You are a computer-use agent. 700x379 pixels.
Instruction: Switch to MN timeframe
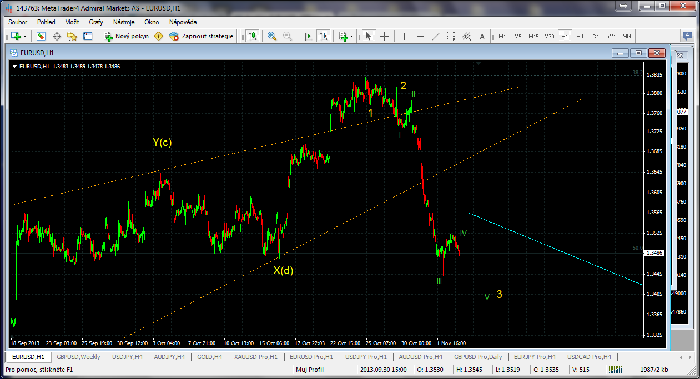click(627, 36)
